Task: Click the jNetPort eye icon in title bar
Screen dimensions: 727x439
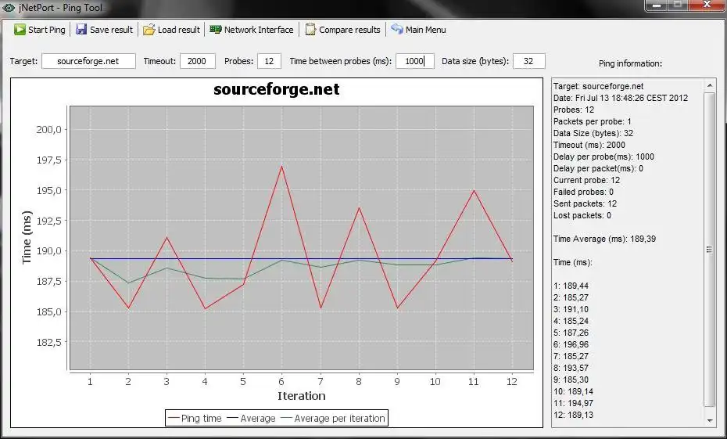Action: pos(9,7)
